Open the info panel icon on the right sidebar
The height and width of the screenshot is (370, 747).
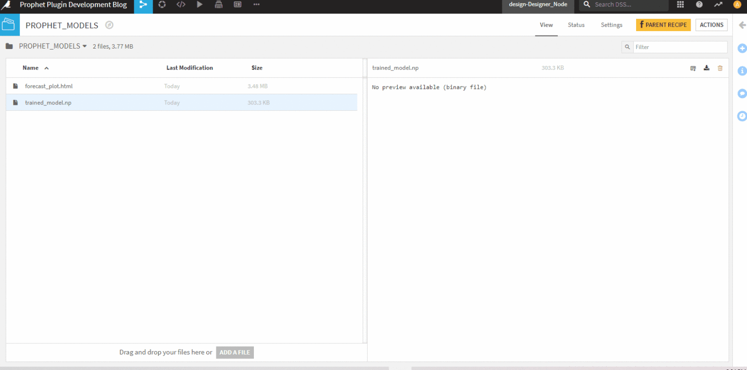click(742, 71)
